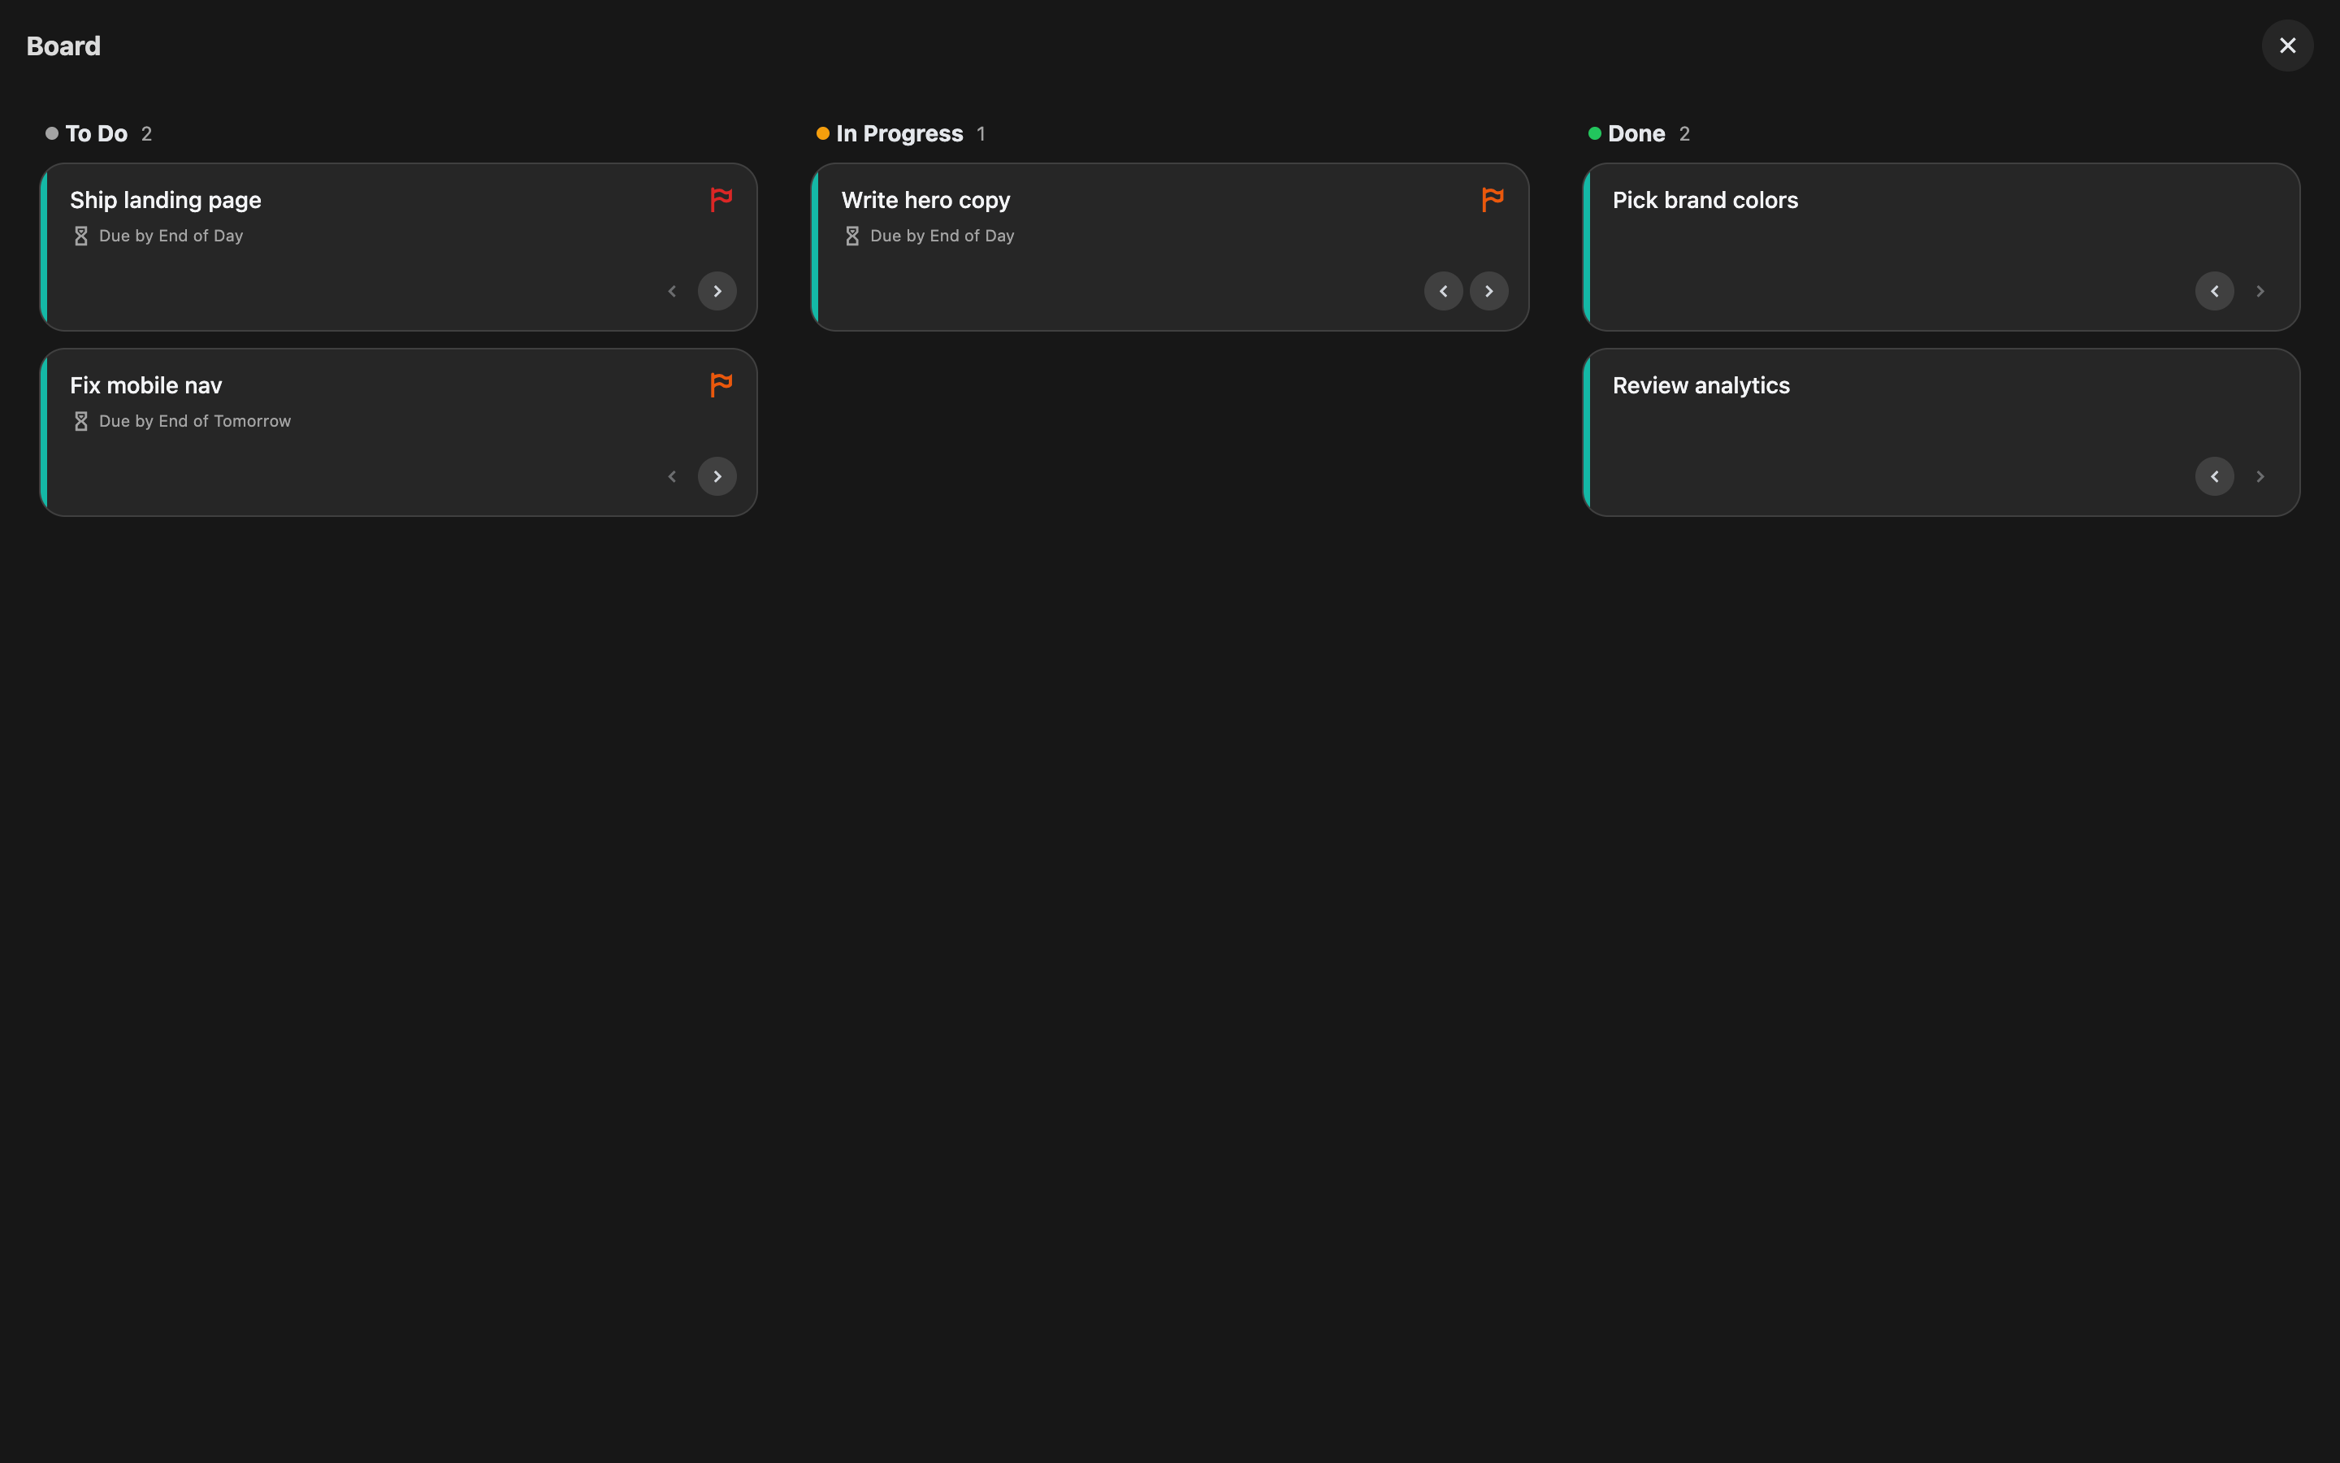Click the gray status dot beside To Do
This screenshot has width=2340, height=1463.
pos(52,133)
